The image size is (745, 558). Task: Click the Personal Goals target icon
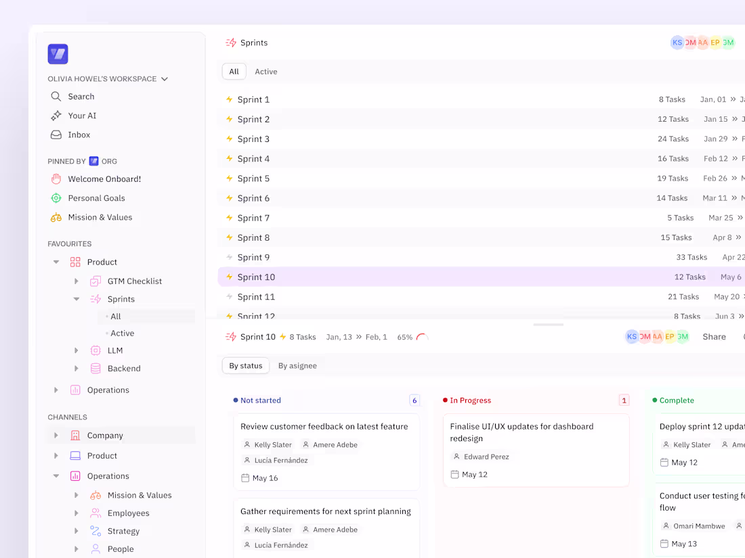coord(56,197)
